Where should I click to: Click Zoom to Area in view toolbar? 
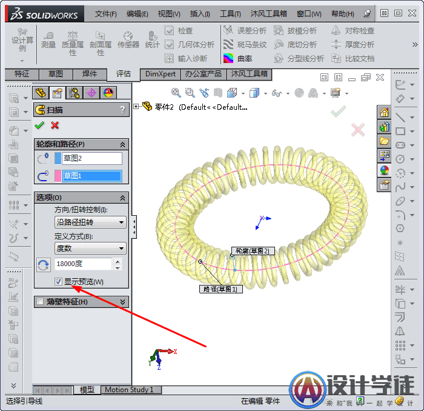point(190,93)
